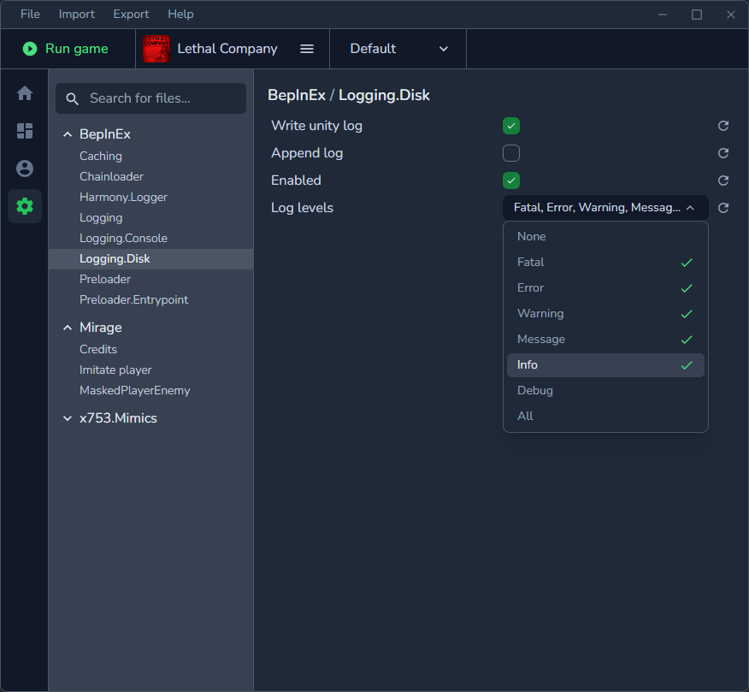Click the Lethal Company game thumbnail
Viewport: 749px width, 692px height.
156,49
